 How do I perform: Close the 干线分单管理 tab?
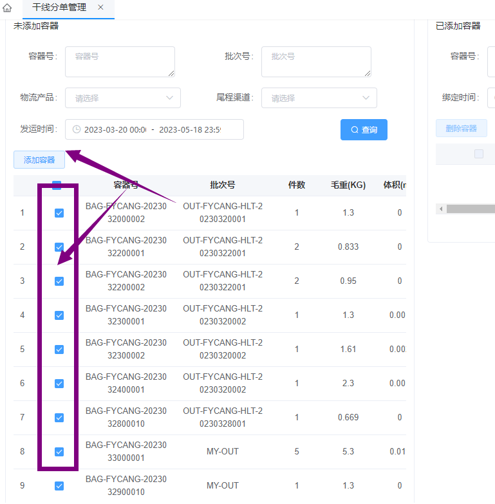click(x=100, y=8)
